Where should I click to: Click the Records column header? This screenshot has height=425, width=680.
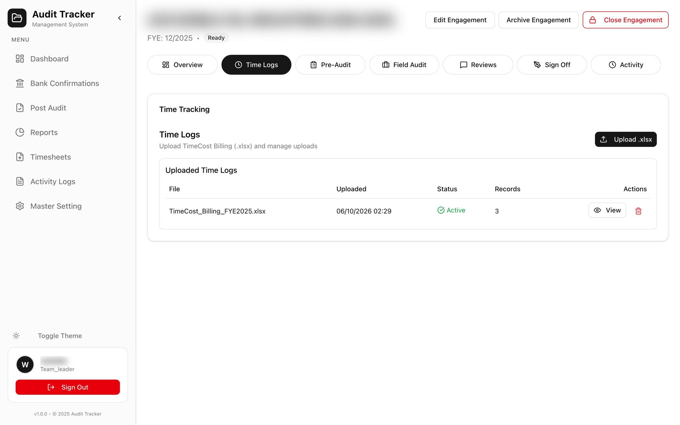pos(507,189)
